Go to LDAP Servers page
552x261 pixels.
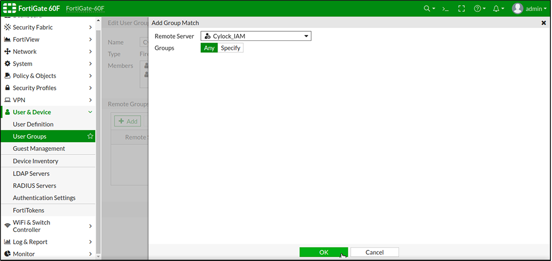(31, 174)
